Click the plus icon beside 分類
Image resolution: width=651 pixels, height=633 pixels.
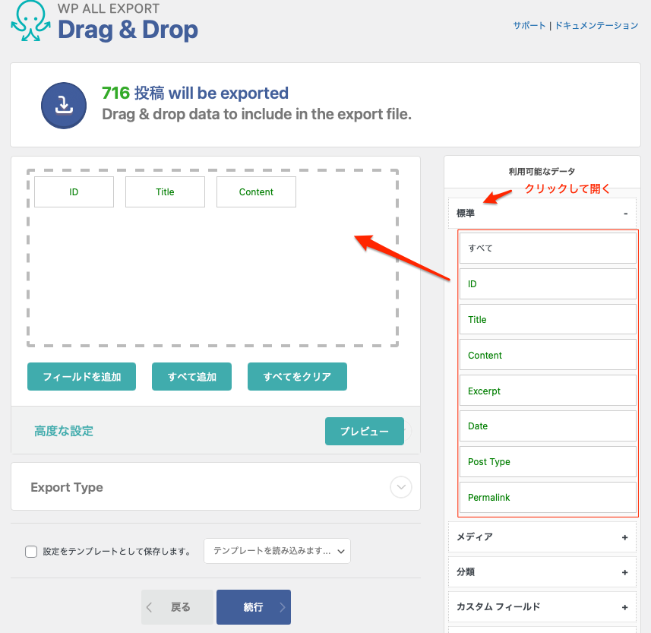[x=624, y=572]
